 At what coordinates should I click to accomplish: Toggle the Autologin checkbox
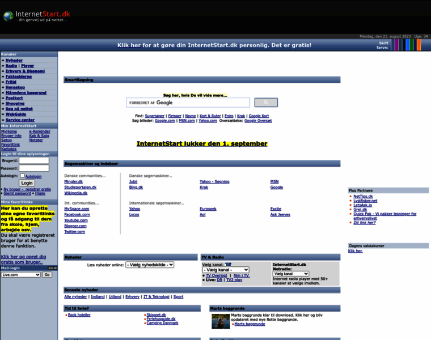22,176
